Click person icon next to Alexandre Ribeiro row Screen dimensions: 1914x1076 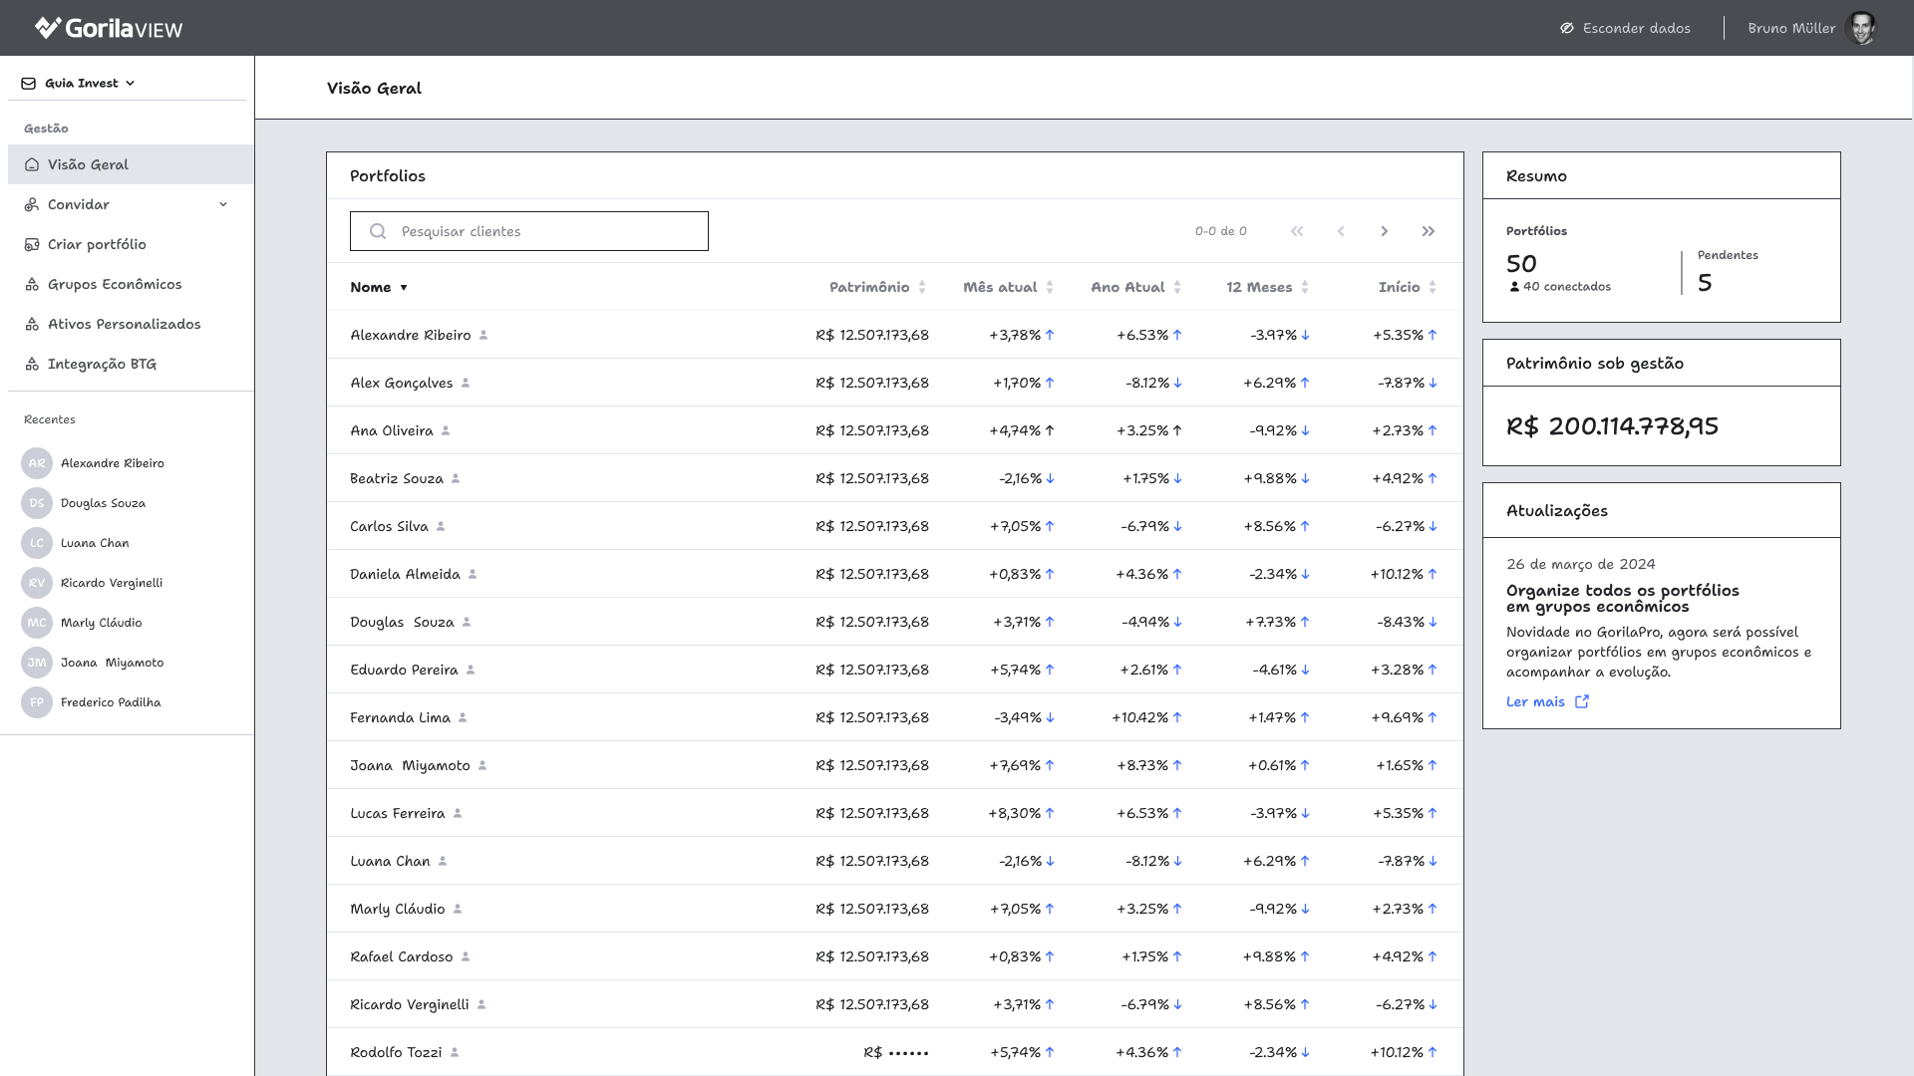(483, 335)
